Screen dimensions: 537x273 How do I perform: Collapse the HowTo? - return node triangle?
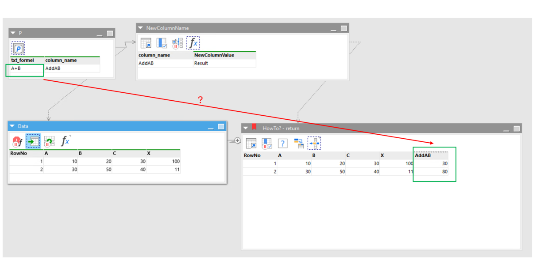(x=246, y=128)
